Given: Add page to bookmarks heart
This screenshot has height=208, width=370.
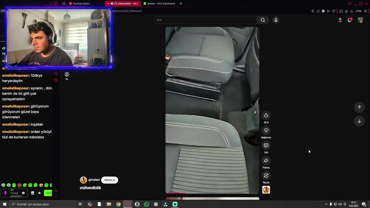Looking at the screenshot, I should [334, 11].
